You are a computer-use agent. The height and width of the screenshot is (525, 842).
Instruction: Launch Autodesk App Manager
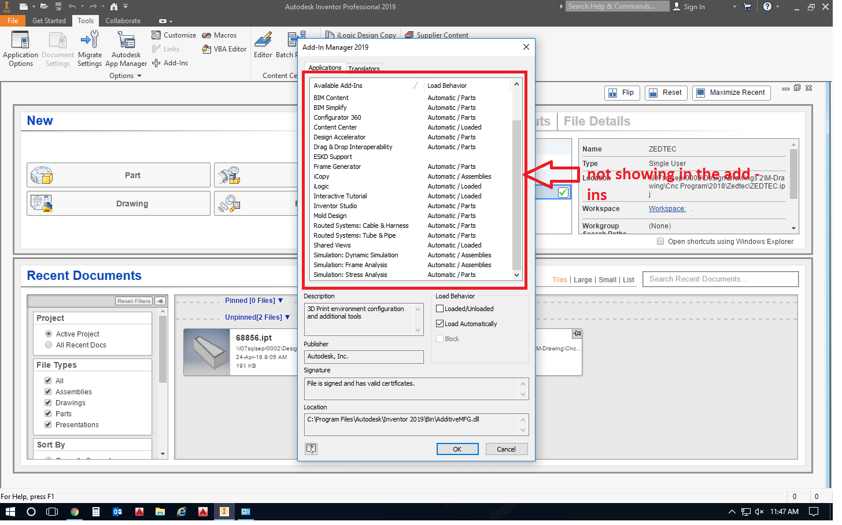tap(127, 50)
